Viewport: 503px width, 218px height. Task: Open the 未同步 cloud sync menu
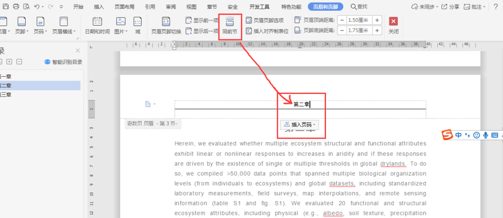pyautogui.click(x=424, y=7)
